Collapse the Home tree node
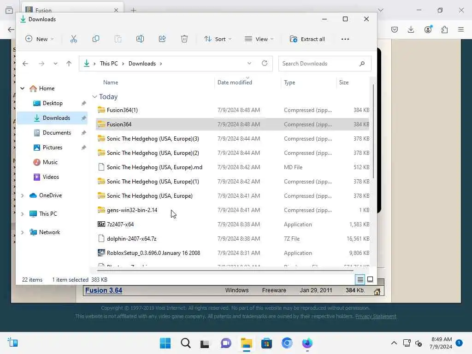The image size is (472, 354). (22, 88)
